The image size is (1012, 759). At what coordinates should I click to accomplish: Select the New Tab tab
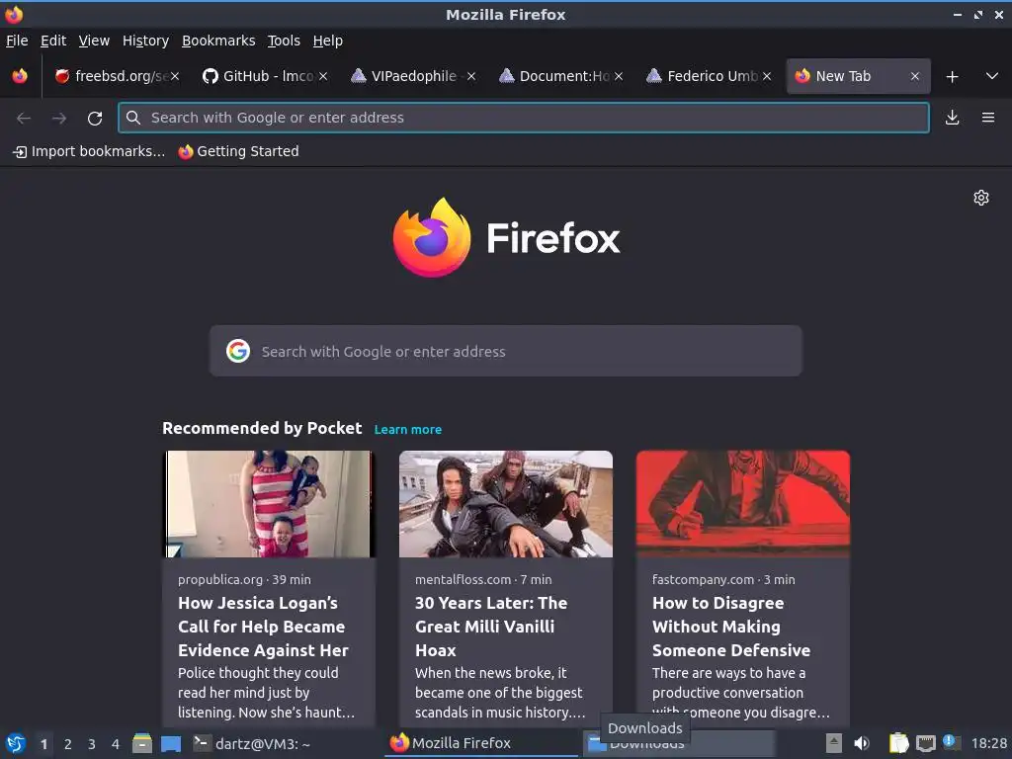tap(859, 76)
